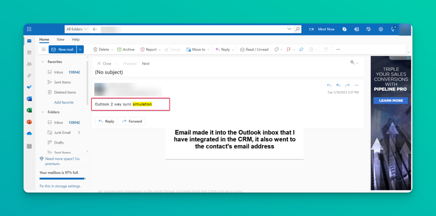Report the message via toolbar

(x=148, y=50)
